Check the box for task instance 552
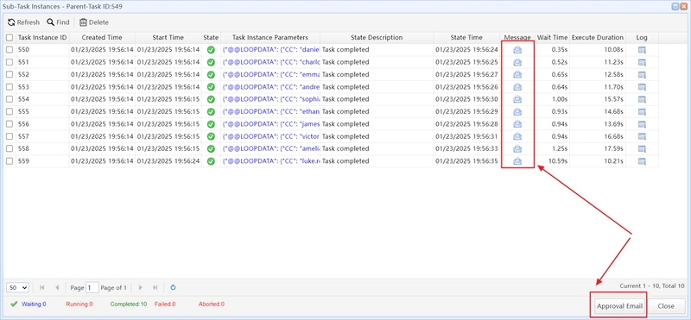 pos(10,75)
